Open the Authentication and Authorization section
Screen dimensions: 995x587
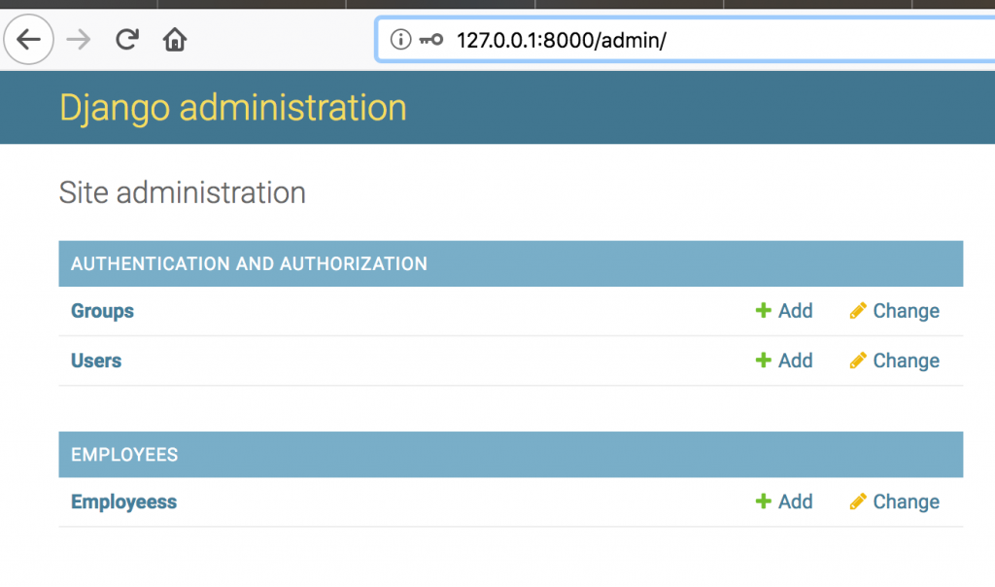[249, 263]
